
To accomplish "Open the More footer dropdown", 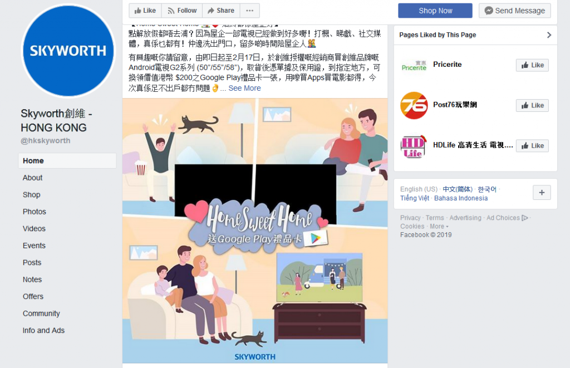I will [x=439, y=226].
